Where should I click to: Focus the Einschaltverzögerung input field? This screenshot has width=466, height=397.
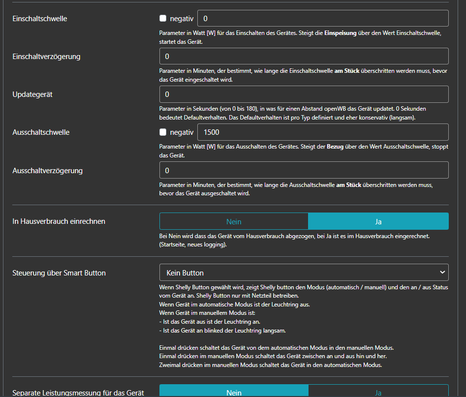coord(304,56)
